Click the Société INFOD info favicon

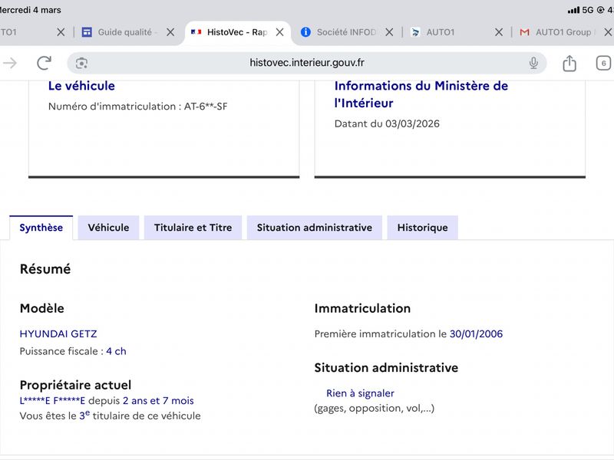[305, 32]
